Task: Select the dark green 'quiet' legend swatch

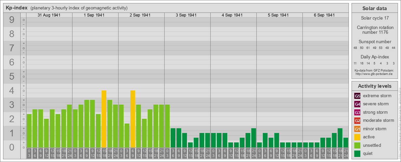Action: tap(357, 154)
